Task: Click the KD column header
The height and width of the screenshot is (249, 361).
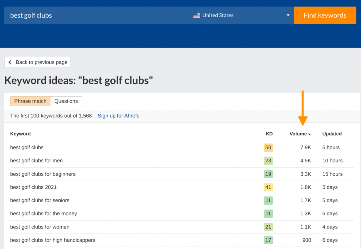Action: click(x=269, y=134)
